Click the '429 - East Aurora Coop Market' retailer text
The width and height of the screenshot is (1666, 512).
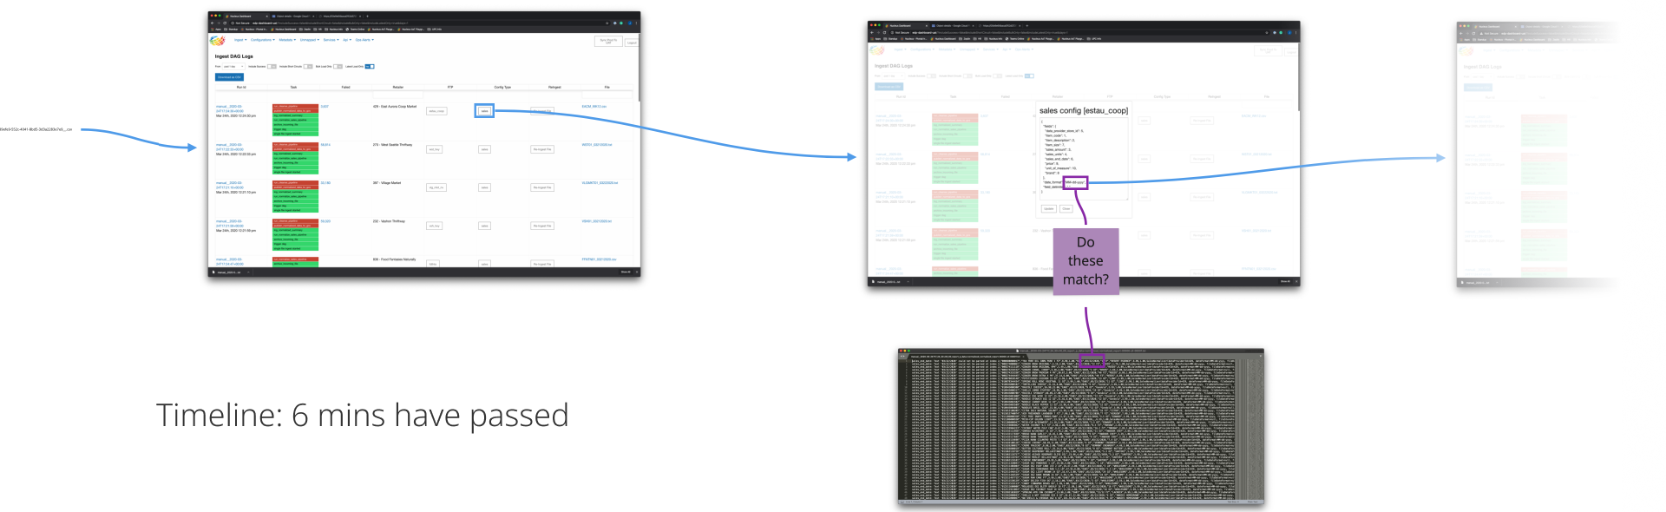[395, 106]
